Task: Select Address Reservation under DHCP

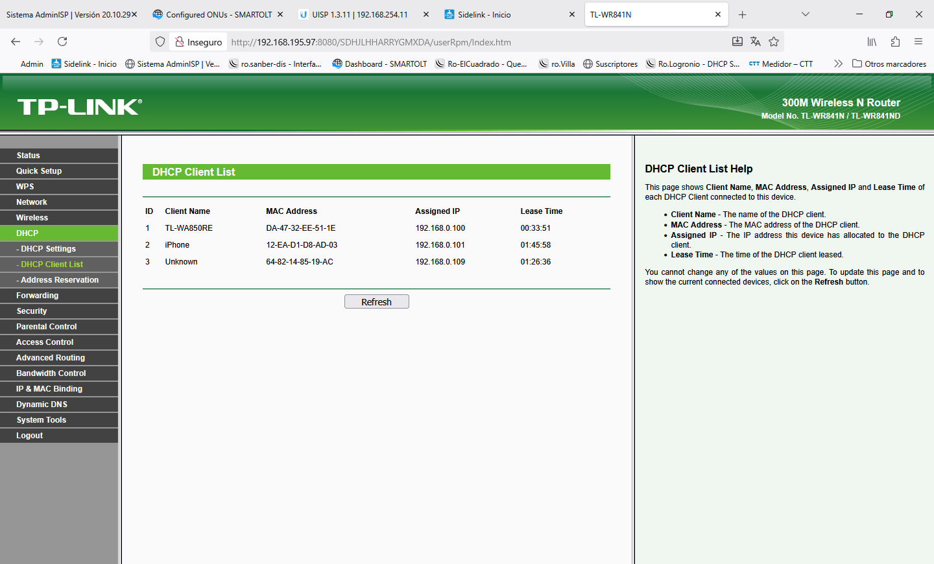Action: coord(60,280)
